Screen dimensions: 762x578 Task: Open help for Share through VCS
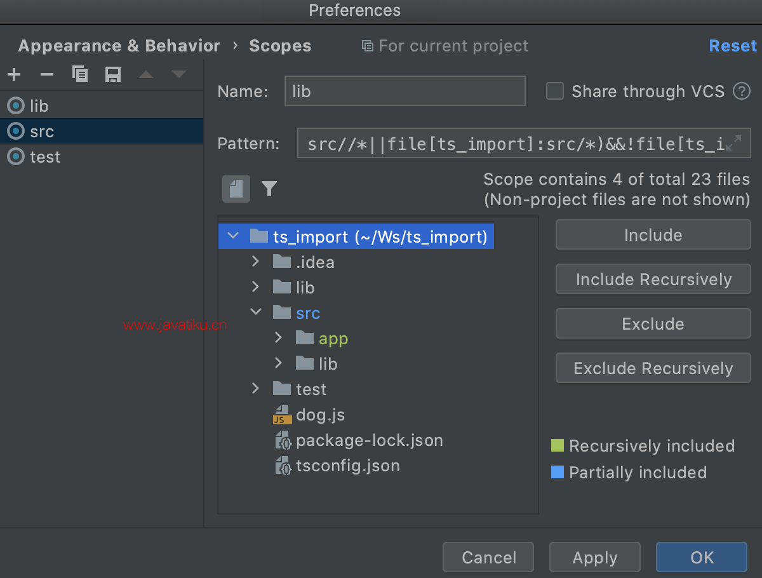coord(741,91)
